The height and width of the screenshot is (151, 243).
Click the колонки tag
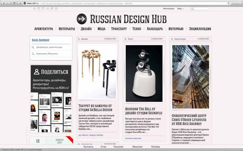(129, 138)
